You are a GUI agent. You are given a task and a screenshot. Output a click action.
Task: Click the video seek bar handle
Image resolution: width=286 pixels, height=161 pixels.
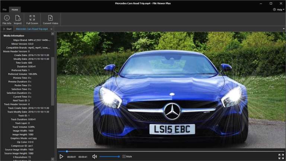[67, 151]
